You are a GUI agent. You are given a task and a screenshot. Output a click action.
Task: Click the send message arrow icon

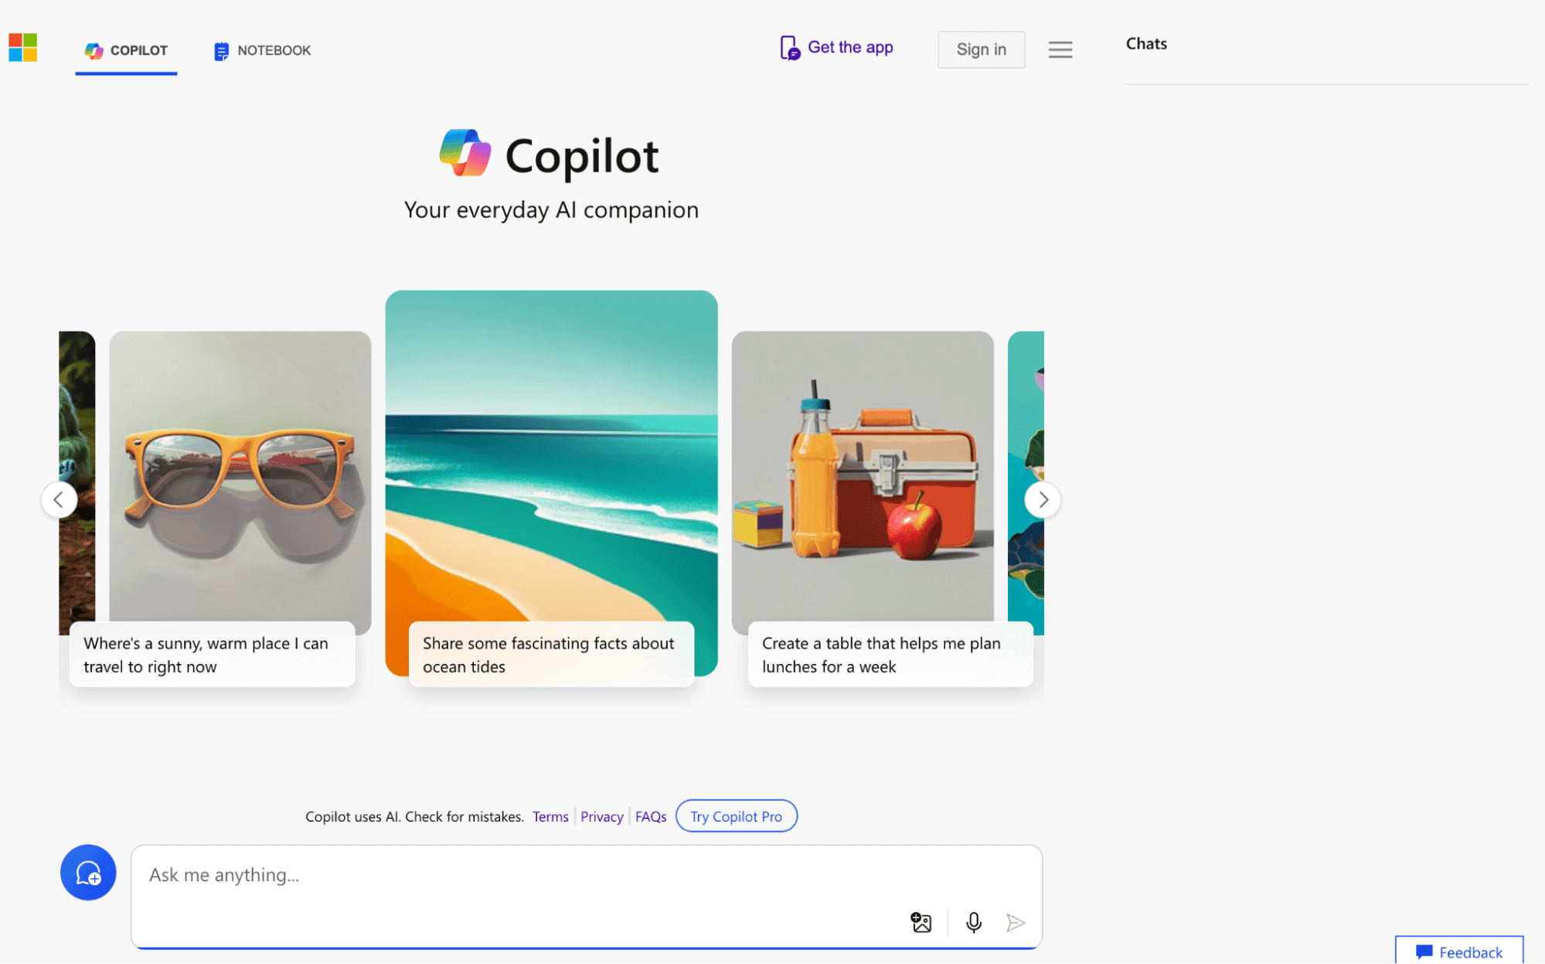click(x=1016, y=922)
